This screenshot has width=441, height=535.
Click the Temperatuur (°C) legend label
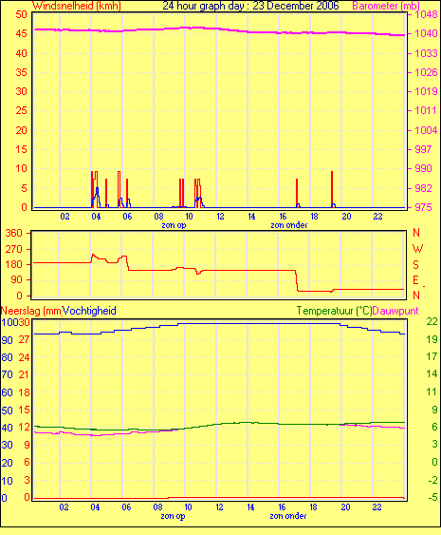(x=334, y=311)
